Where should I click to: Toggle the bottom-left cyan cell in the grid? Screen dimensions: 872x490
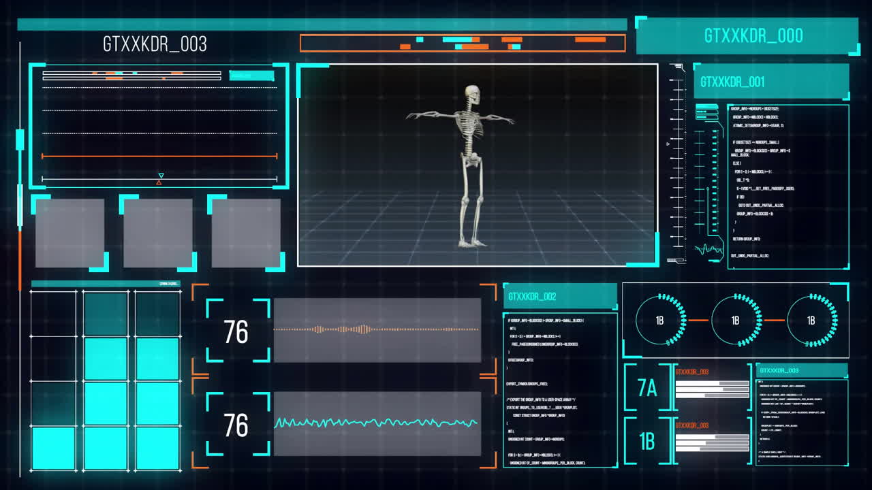click(x=54, y=448)
